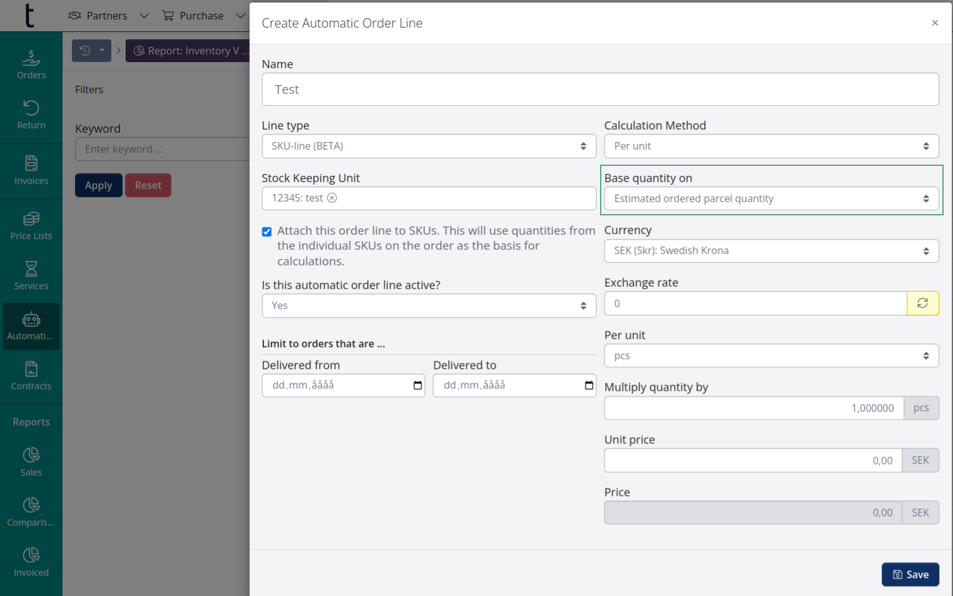The image size is (953, 596).
Task: Open Contracts from the sidebar
Action: (x=31, y=376)
